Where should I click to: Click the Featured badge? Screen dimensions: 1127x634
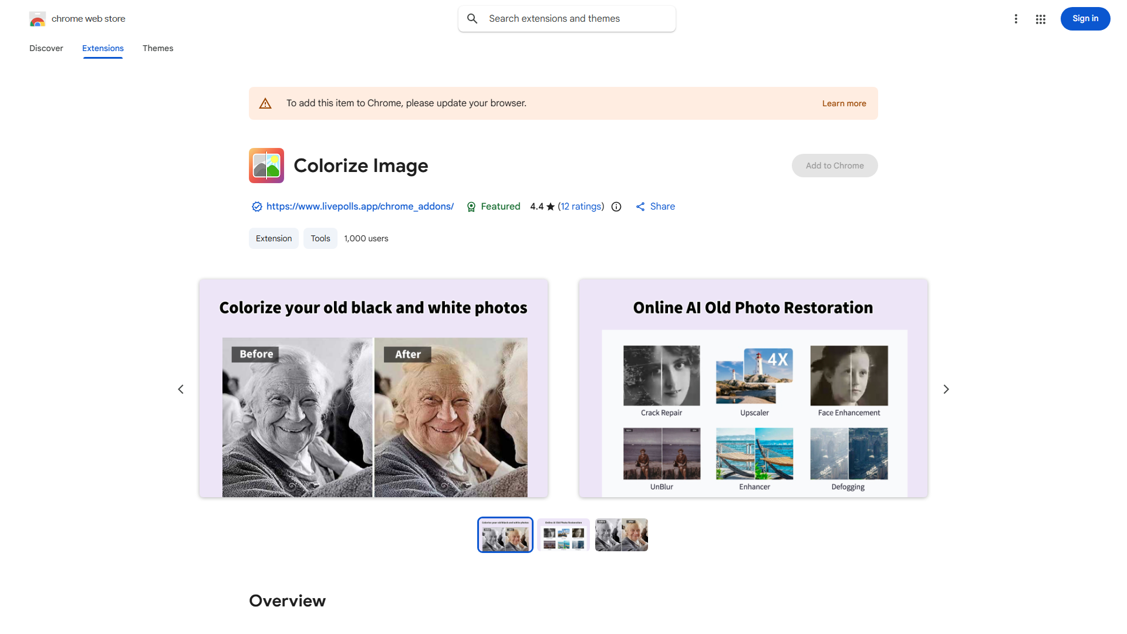[x=493, y=206]
